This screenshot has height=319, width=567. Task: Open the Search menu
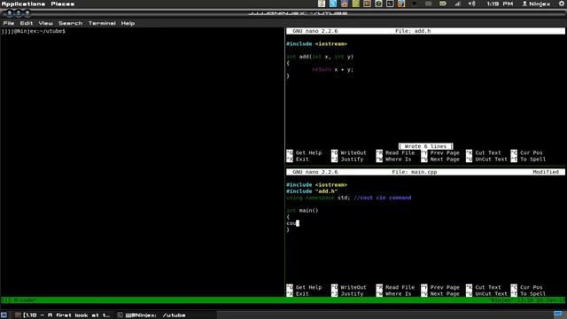tap(71, 23)
